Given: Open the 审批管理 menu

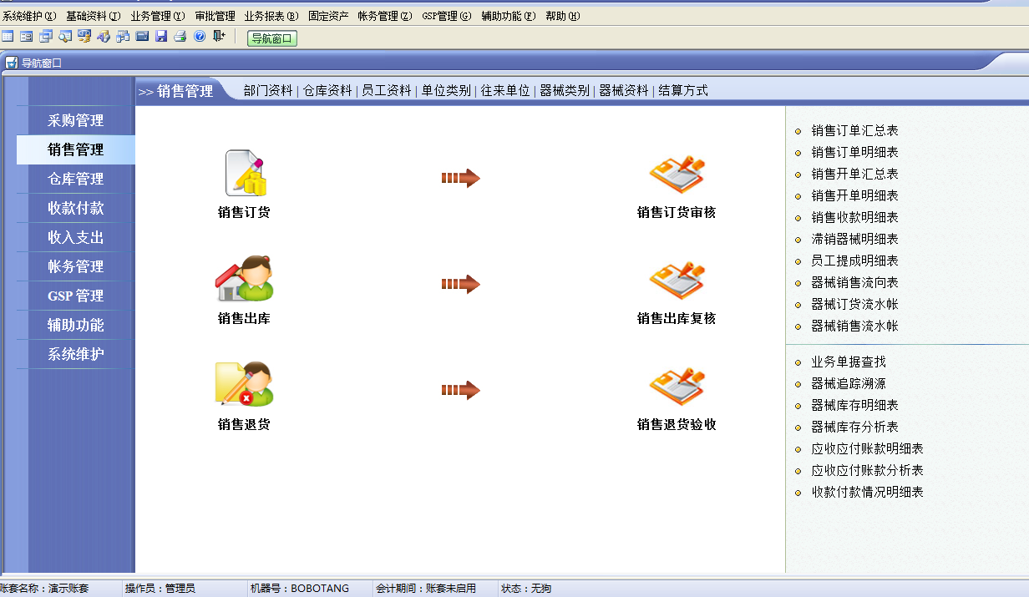Looking at the screenshot, I should (215, 16).
